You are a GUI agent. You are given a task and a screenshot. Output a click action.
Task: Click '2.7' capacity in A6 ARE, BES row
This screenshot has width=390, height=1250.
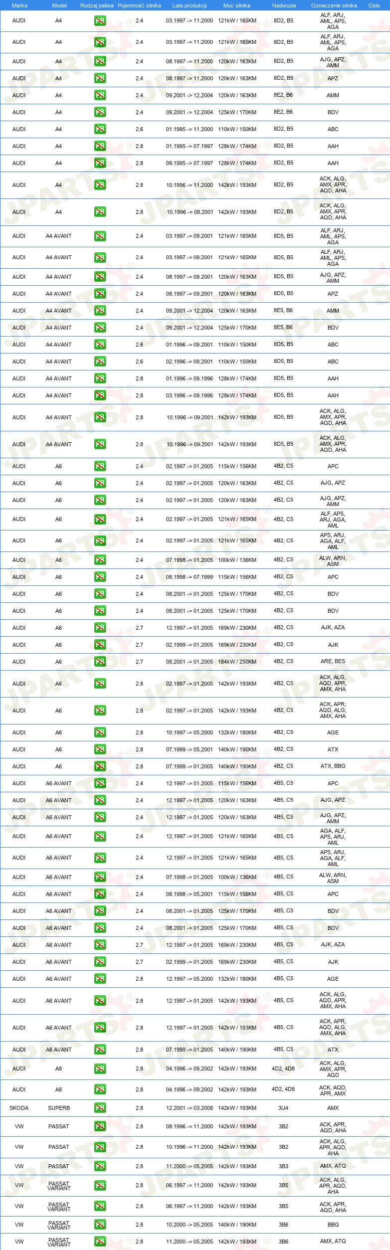(139, 662)
